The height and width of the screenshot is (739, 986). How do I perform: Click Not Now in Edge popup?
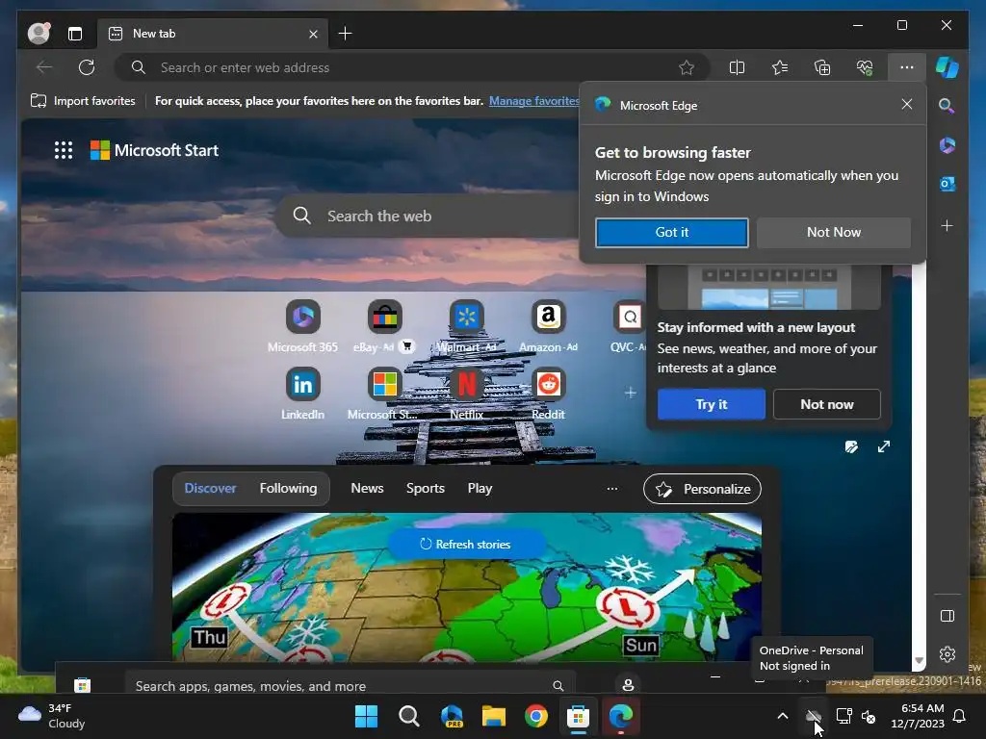tap(834, 233)
